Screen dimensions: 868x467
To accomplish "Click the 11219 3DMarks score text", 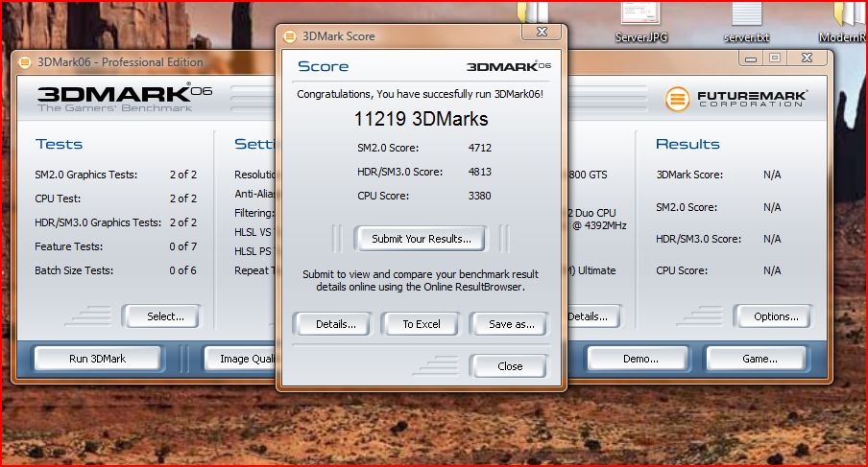I will (421, 119).
